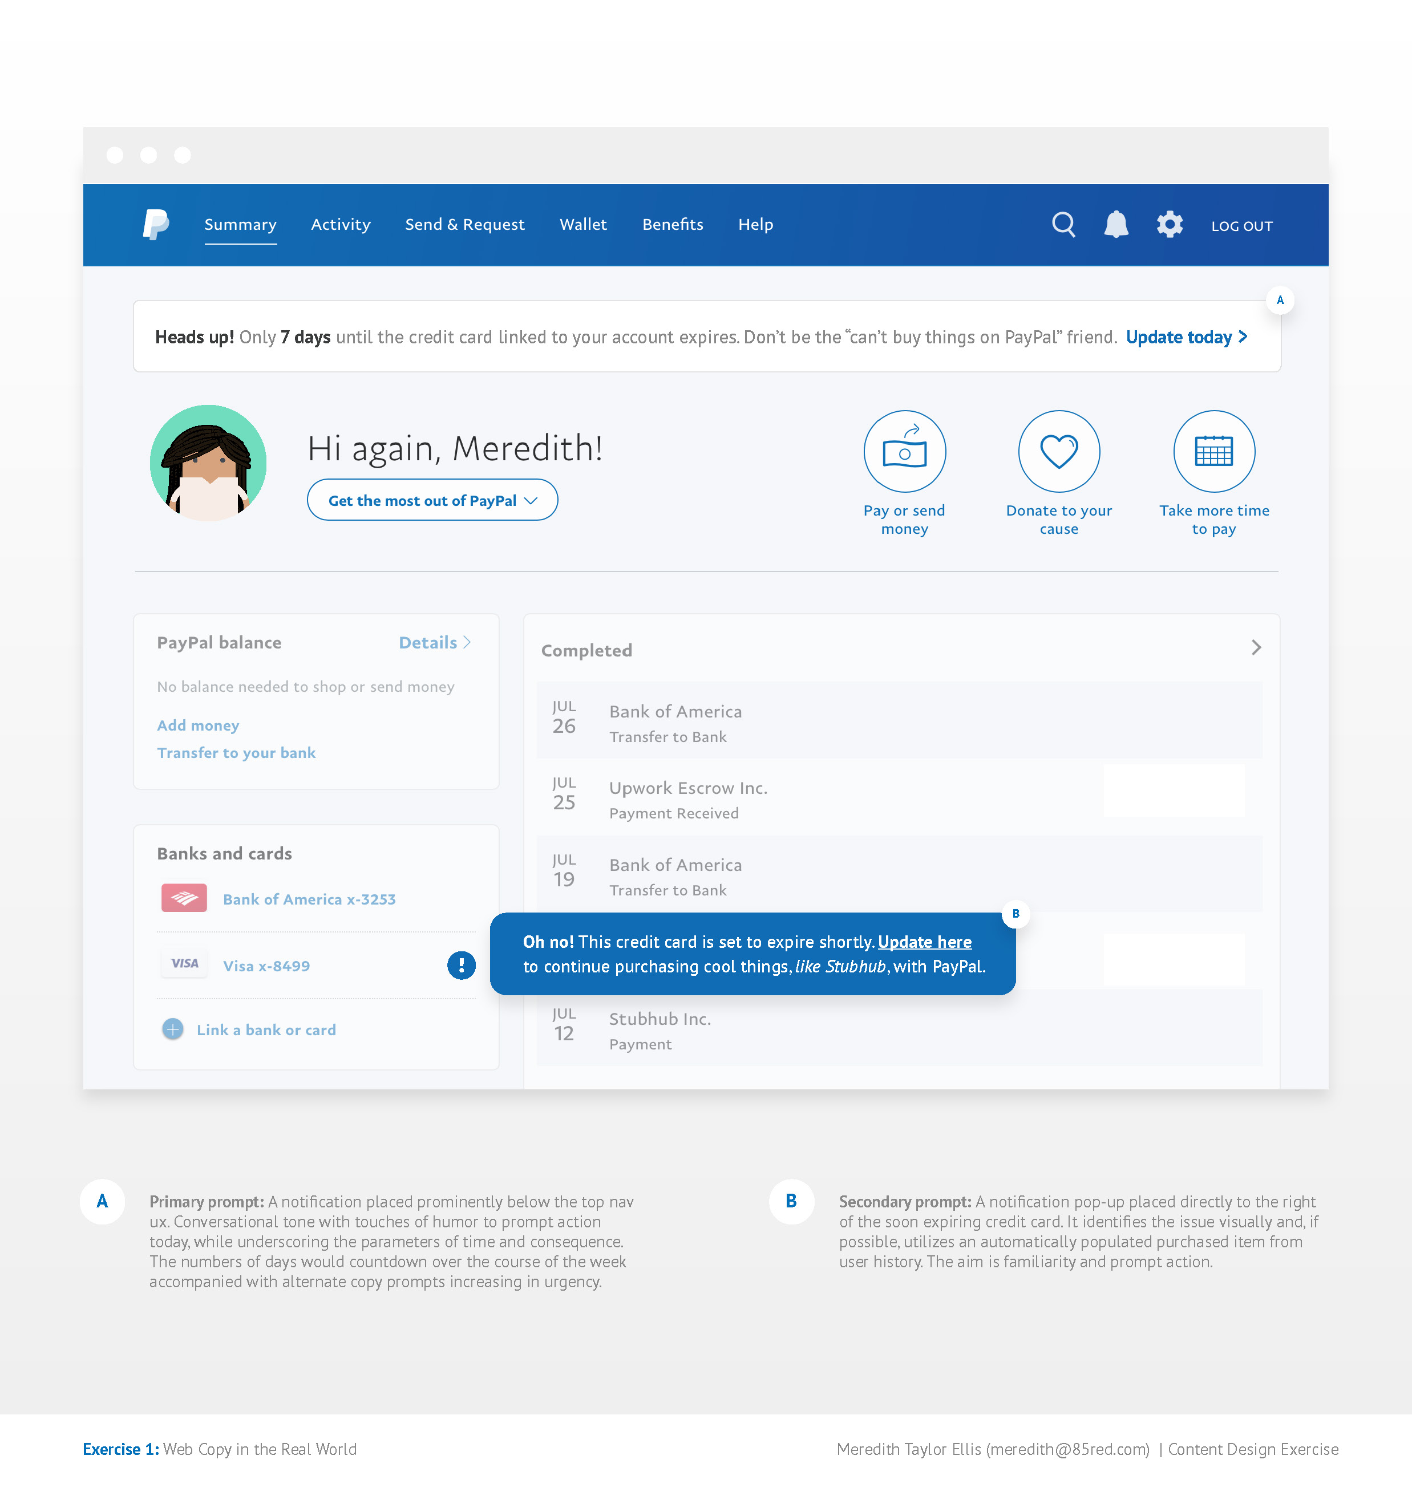Click the Visa card logo icon
Screen dimensions: 1412x1488
[184, 964]
